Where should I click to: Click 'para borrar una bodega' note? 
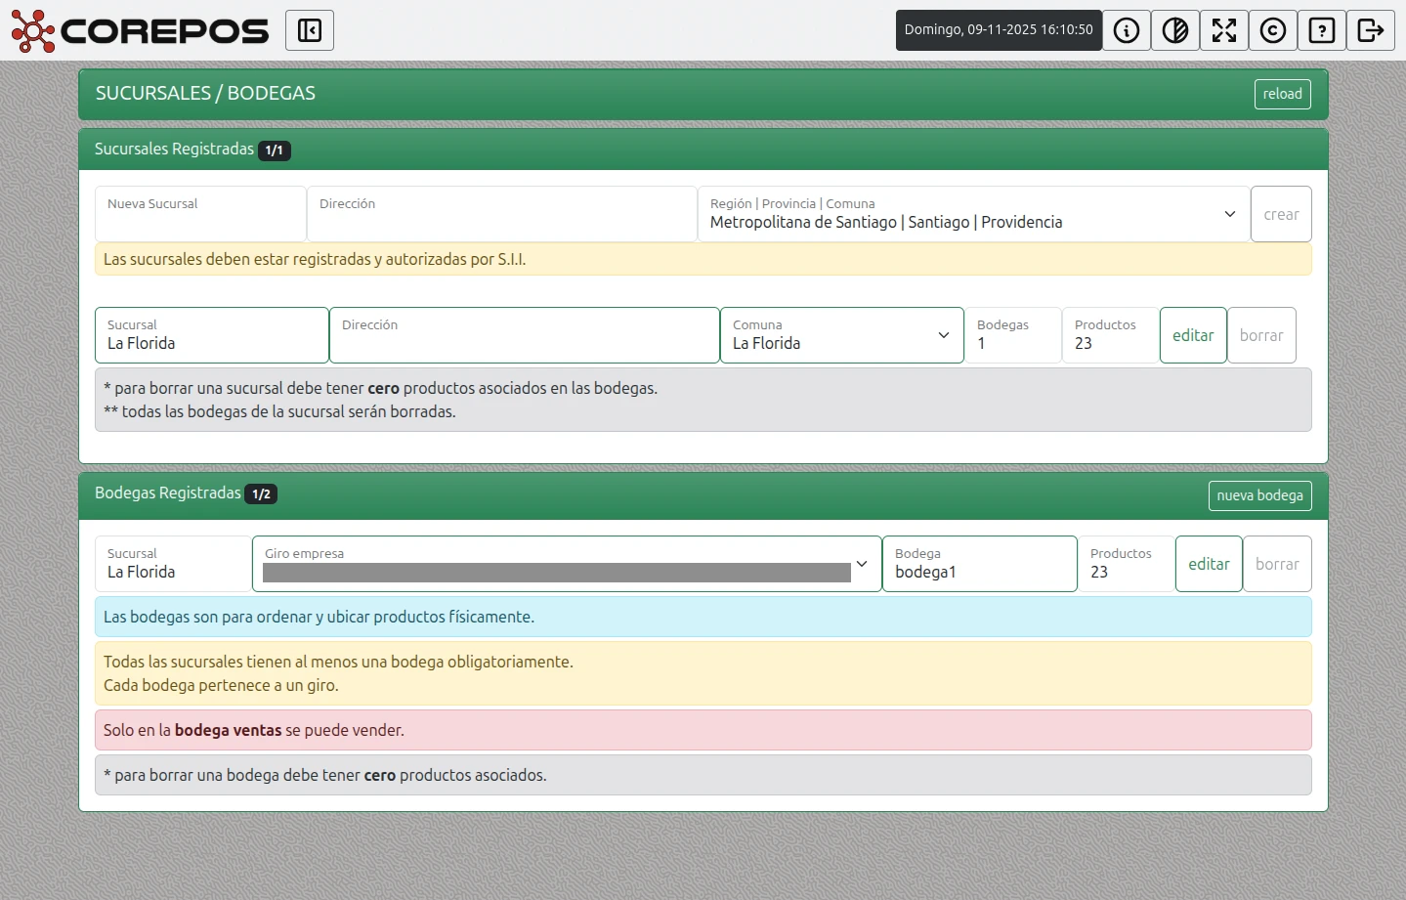pos(703,775)
